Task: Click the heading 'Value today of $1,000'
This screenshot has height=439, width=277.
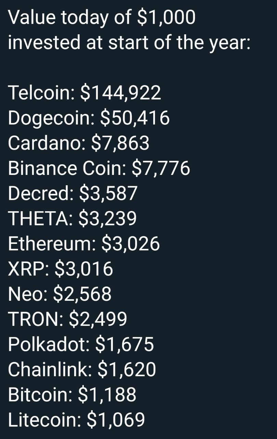Action: [102, 17]
